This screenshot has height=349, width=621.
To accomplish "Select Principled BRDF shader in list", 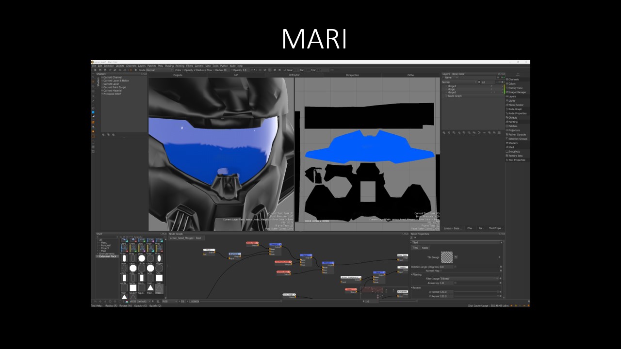I will tap(113, 94).
